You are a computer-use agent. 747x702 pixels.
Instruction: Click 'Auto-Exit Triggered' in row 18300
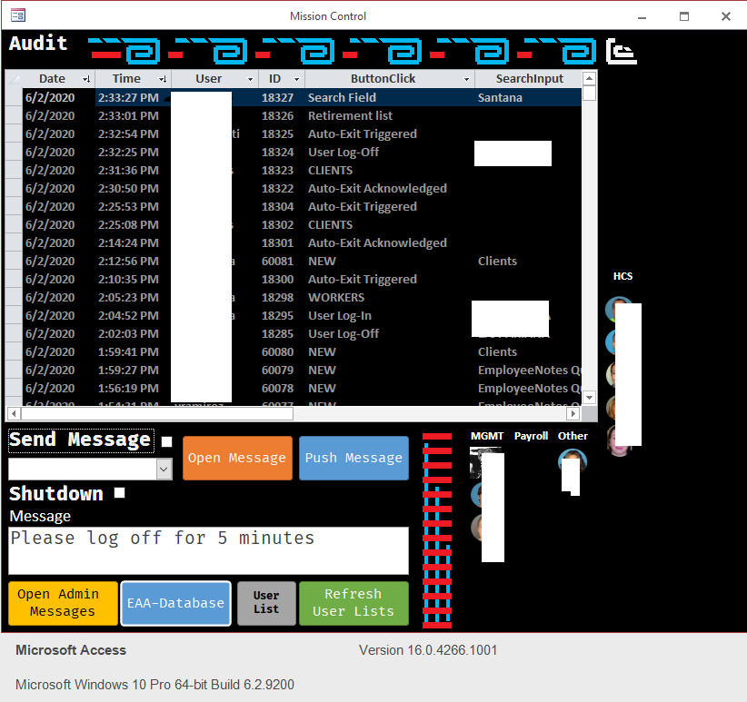point(362,280)
